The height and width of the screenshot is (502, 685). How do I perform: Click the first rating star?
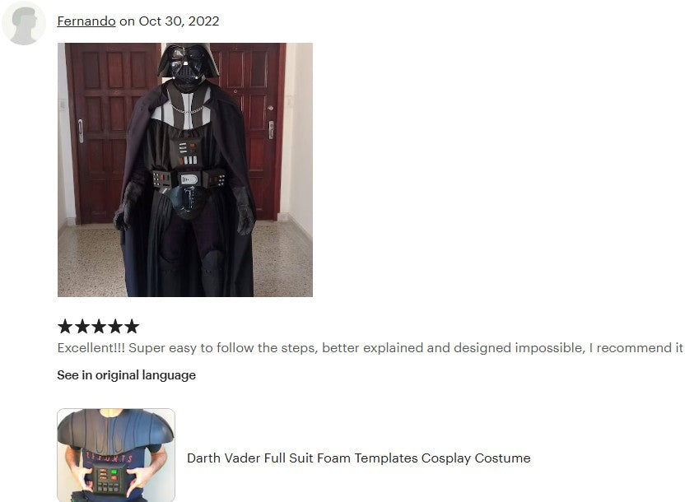tap(65, 326)
